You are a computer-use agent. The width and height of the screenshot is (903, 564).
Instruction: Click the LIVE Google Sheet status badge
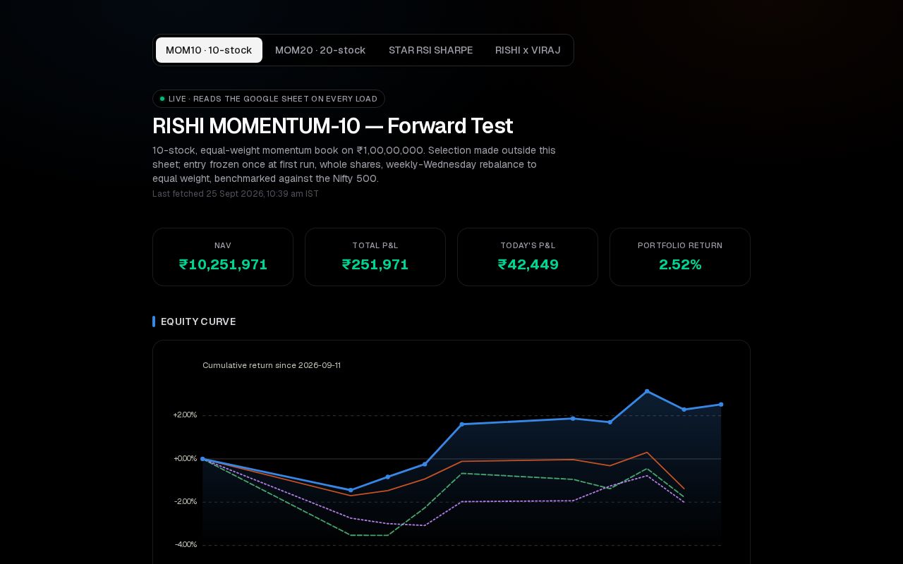269,99
